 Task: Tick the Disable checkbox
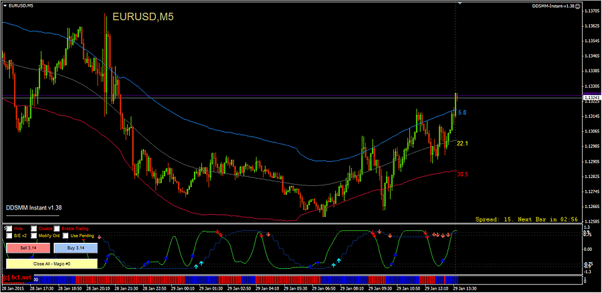click(33, 229)
